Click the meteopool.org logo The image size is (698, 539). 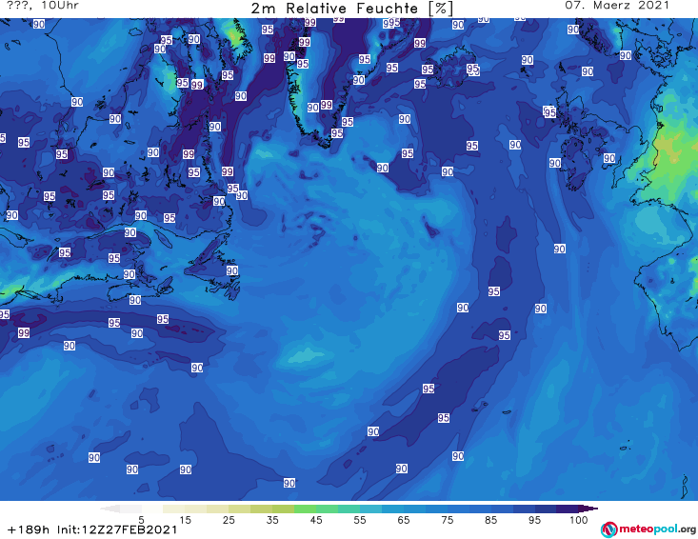click(648, 529)
